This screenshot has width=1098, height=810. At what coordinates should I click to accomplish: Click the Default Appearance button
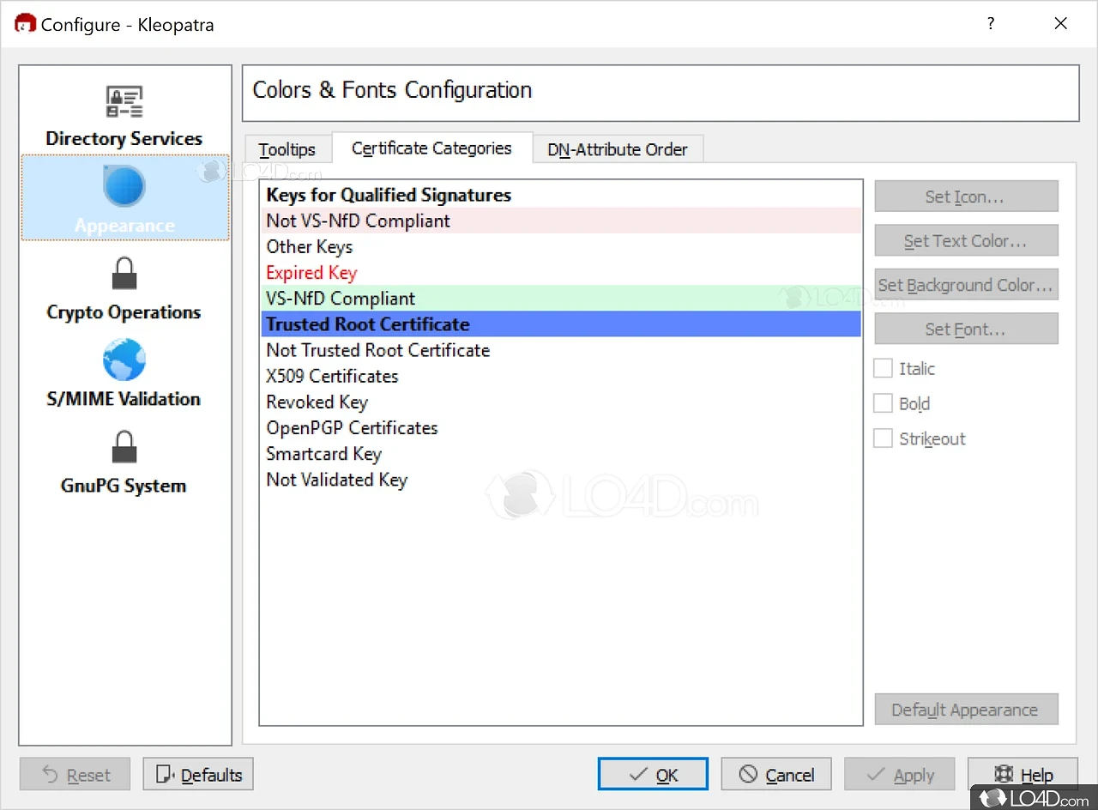point(966,710)
